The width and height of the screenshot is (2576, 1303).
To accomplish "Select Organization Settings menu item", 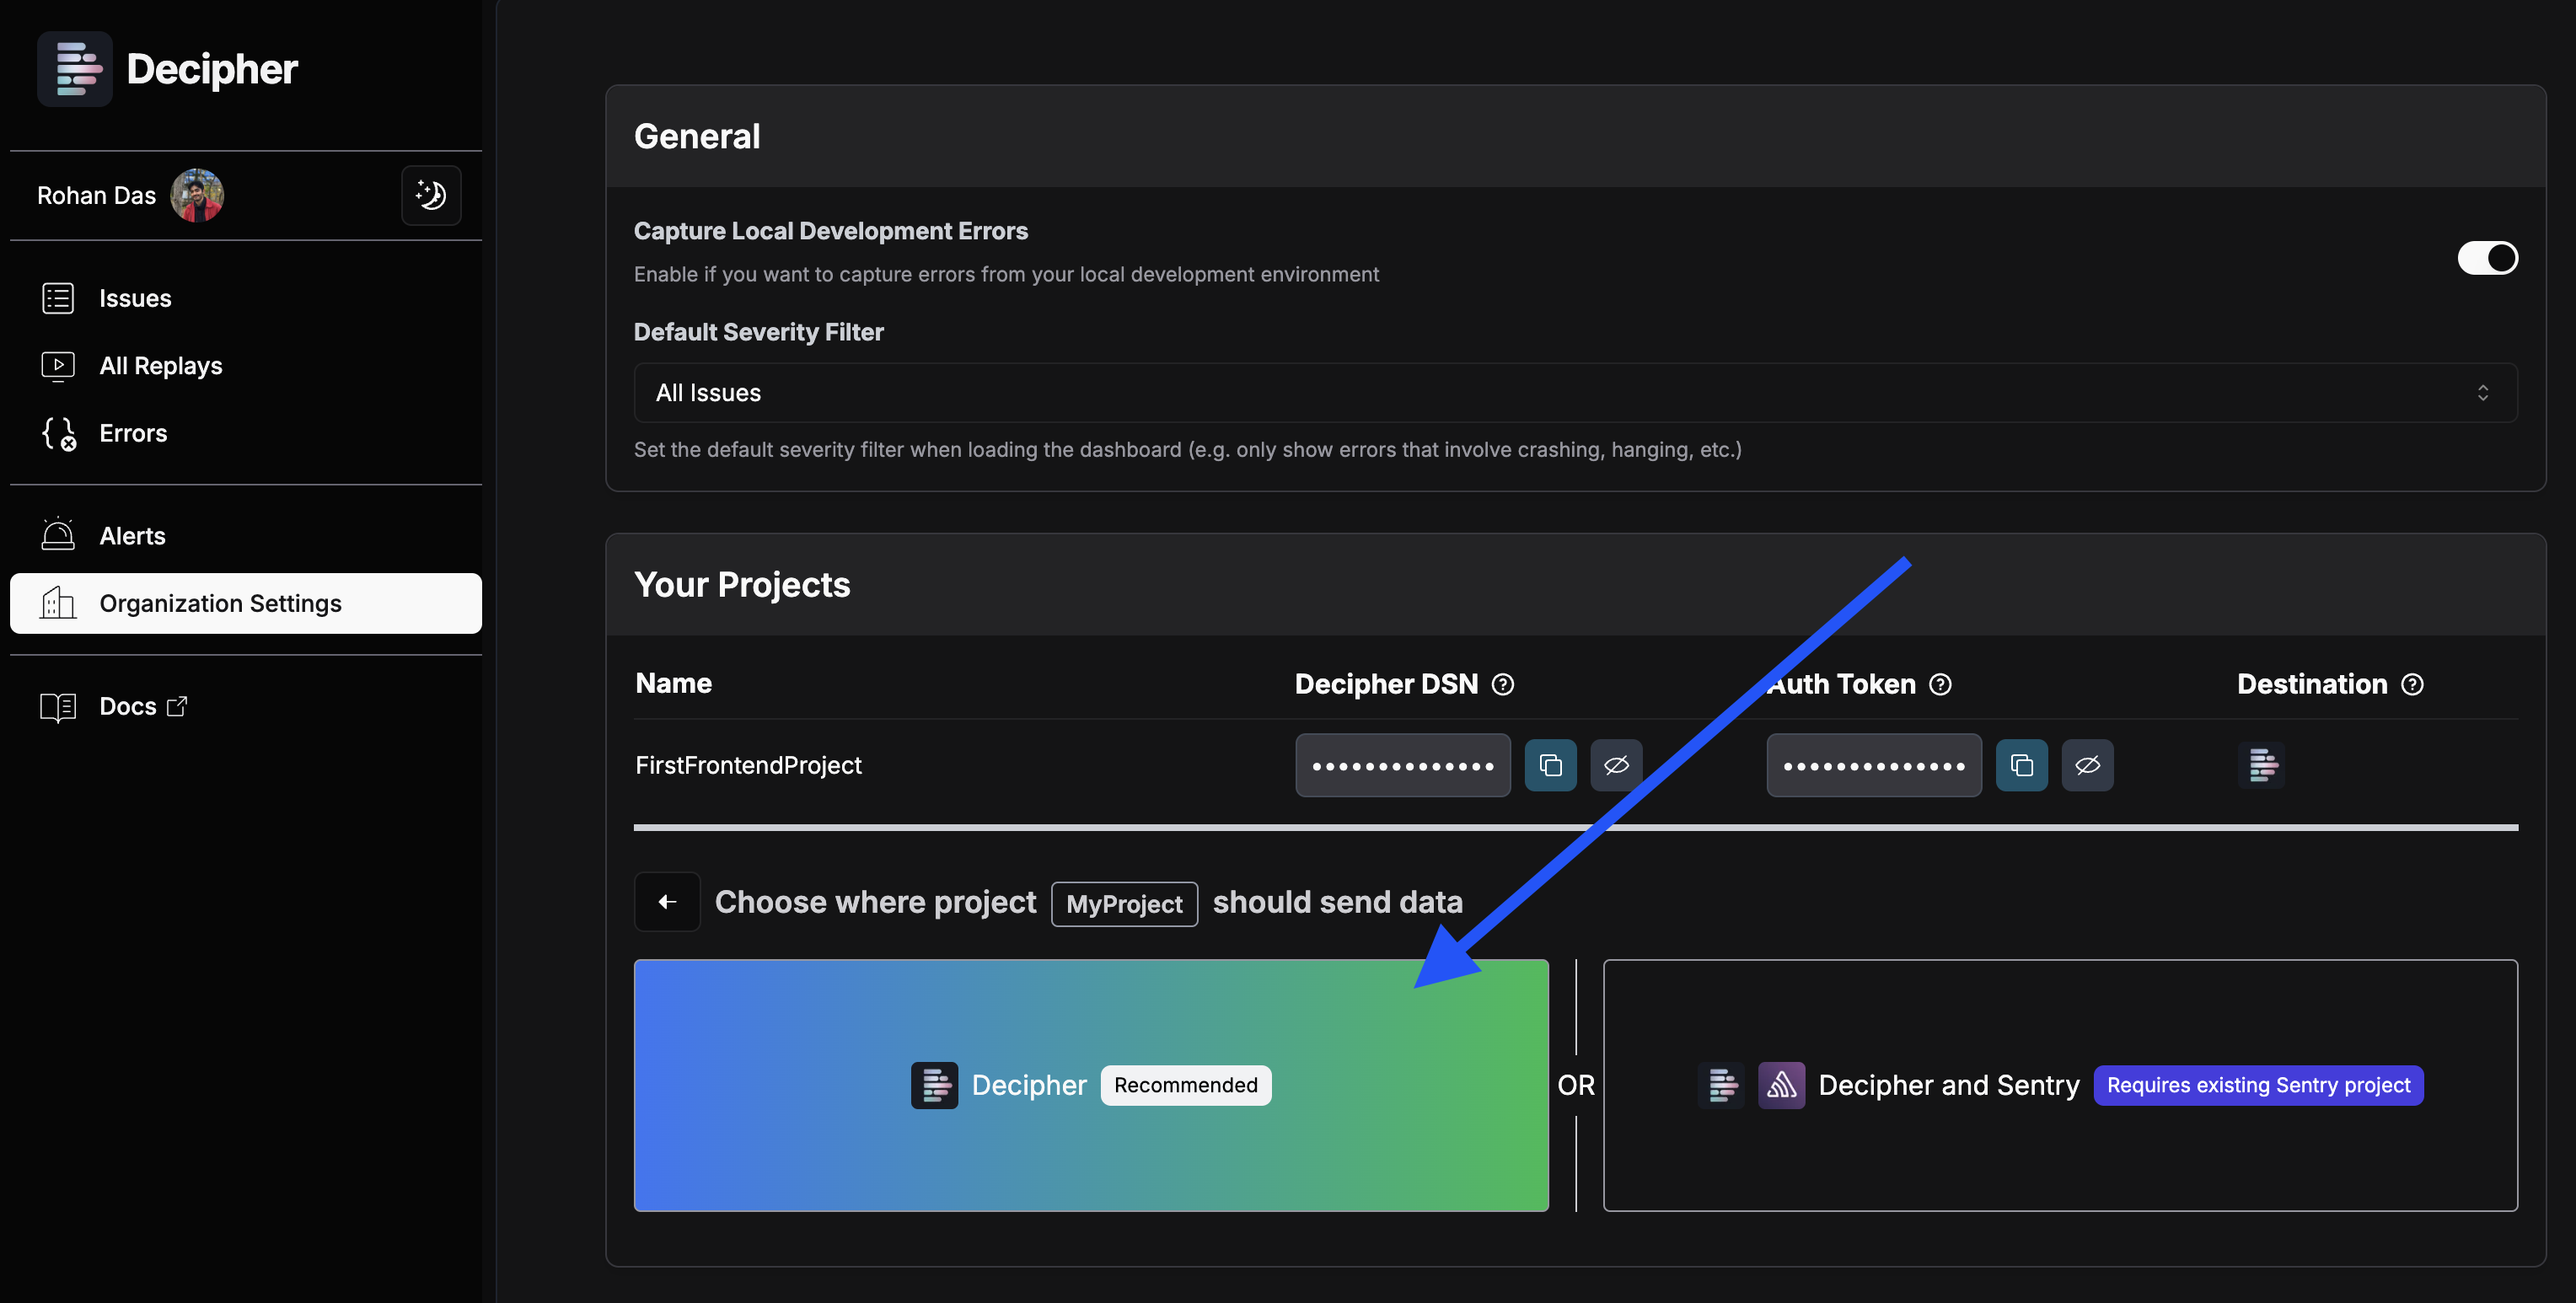I will (246, 603).
